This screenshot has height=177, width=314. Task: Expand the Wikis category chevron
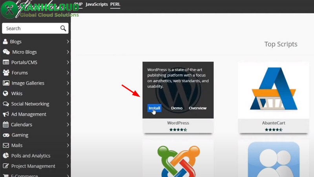click(68, 93)
